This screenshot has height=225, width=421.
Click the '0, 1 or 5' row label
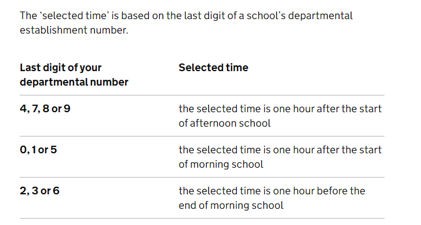click(38, 150)
